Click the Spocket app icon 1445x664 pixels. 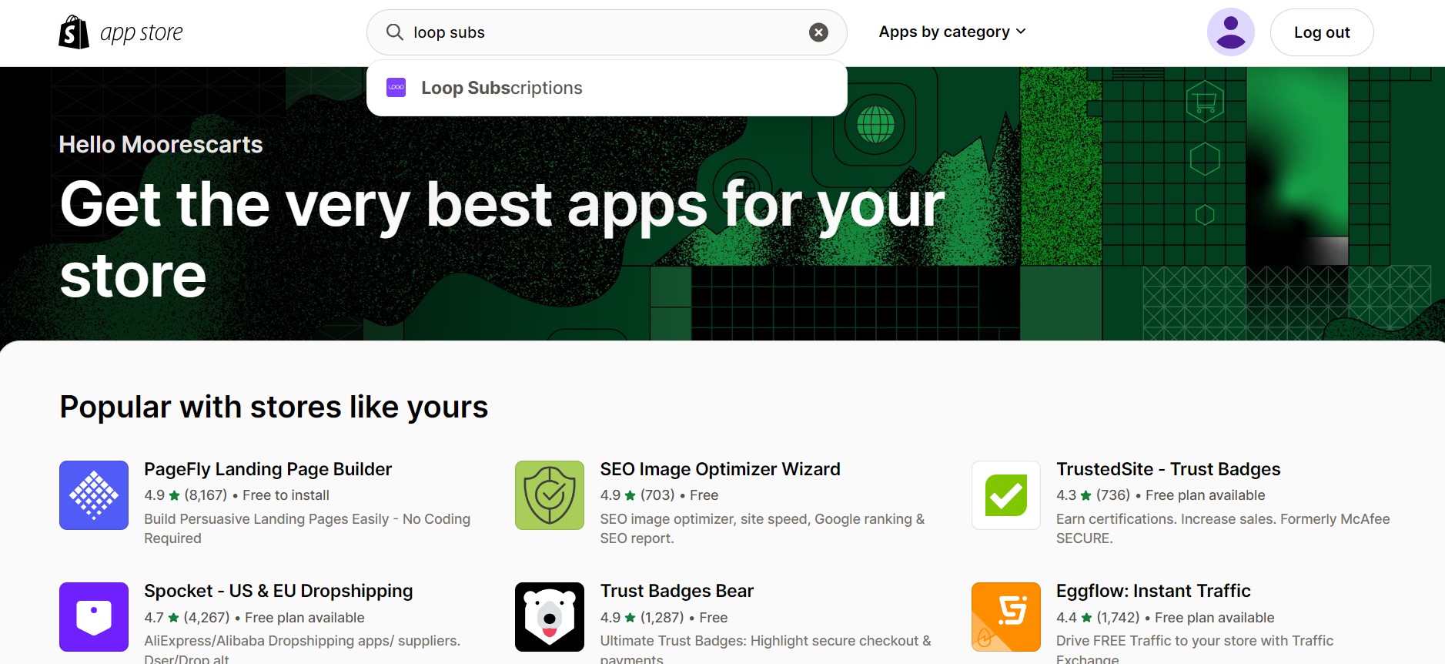click(94, 617)
